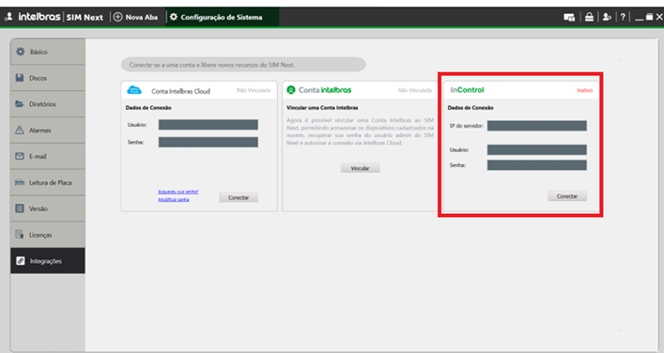Open Leitura de Placa settings

48,182
